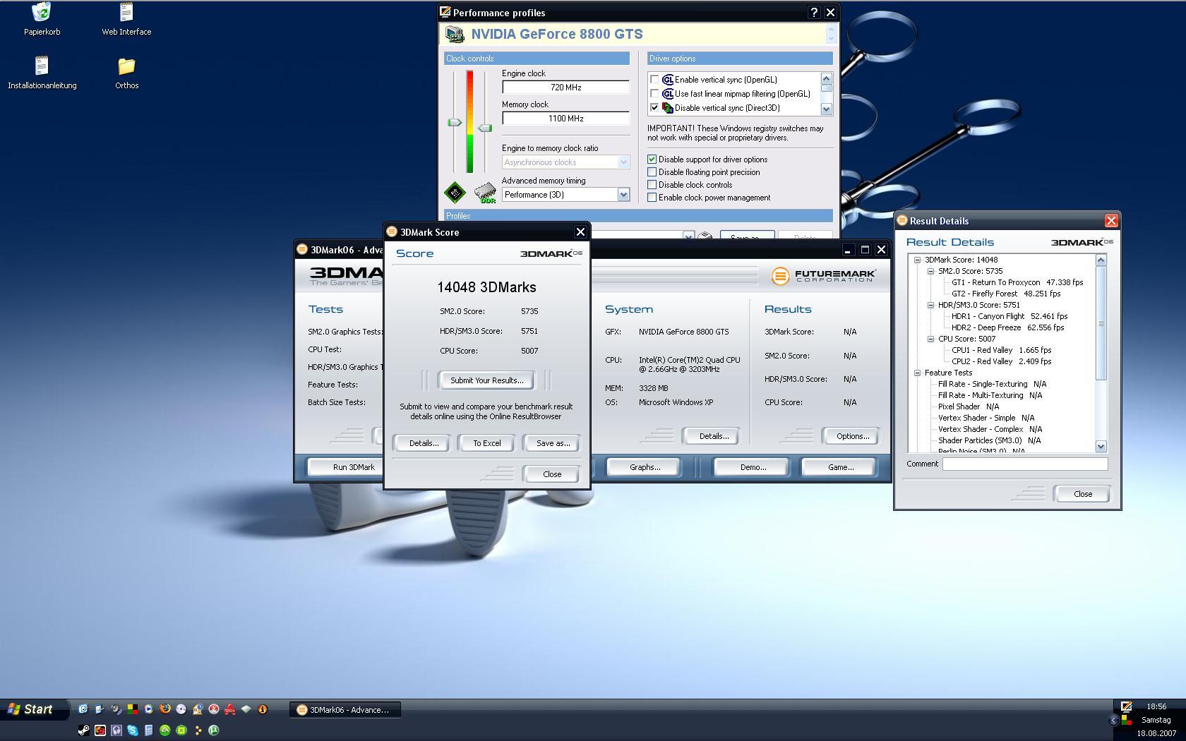Collapse the HDR/SM3.0 Score tree node

[x=931, y=305]
